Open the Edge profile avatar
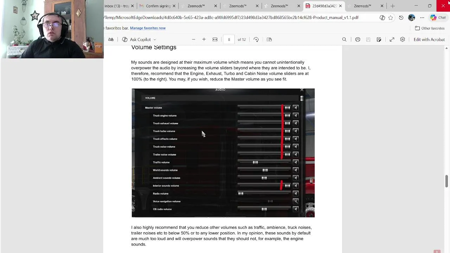This screenshot has width=450, height=253. tap(412, 18)
